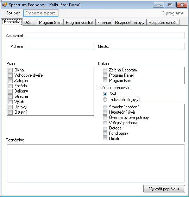Focus the Zadavatel text field
Screen dimensions: 189x197
click(105, 36)
